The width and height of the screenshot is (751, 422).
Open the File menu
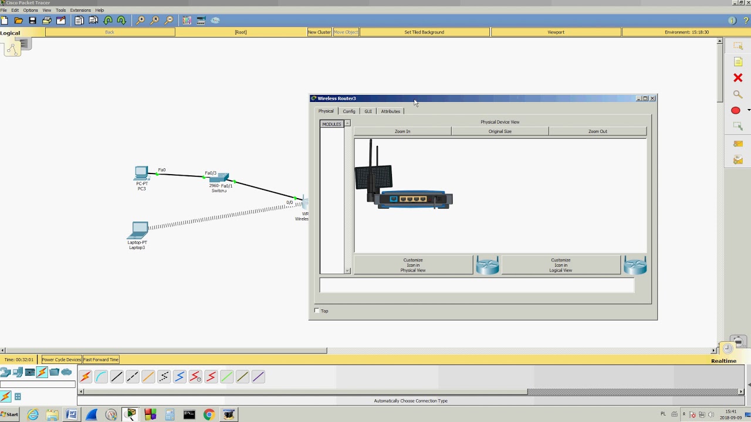click(x=4, y=10)
